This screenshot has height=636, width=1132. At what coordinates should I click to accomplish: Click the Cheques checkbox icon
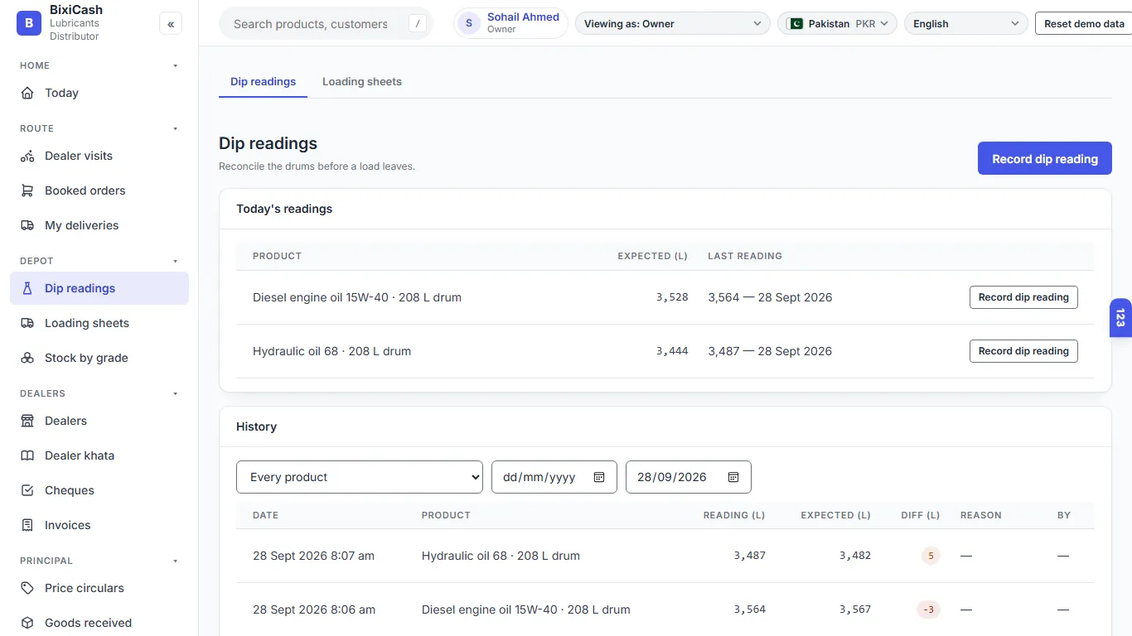pos(27,490)
